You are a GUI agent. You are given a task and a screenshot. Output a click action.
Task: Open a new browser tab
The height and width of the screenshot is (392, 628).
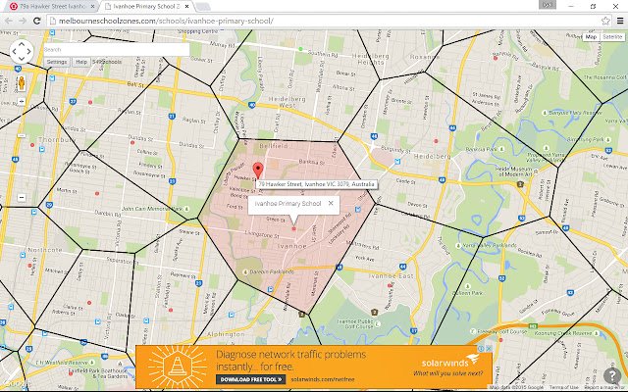pyautogui.click(x=202, y=7)
